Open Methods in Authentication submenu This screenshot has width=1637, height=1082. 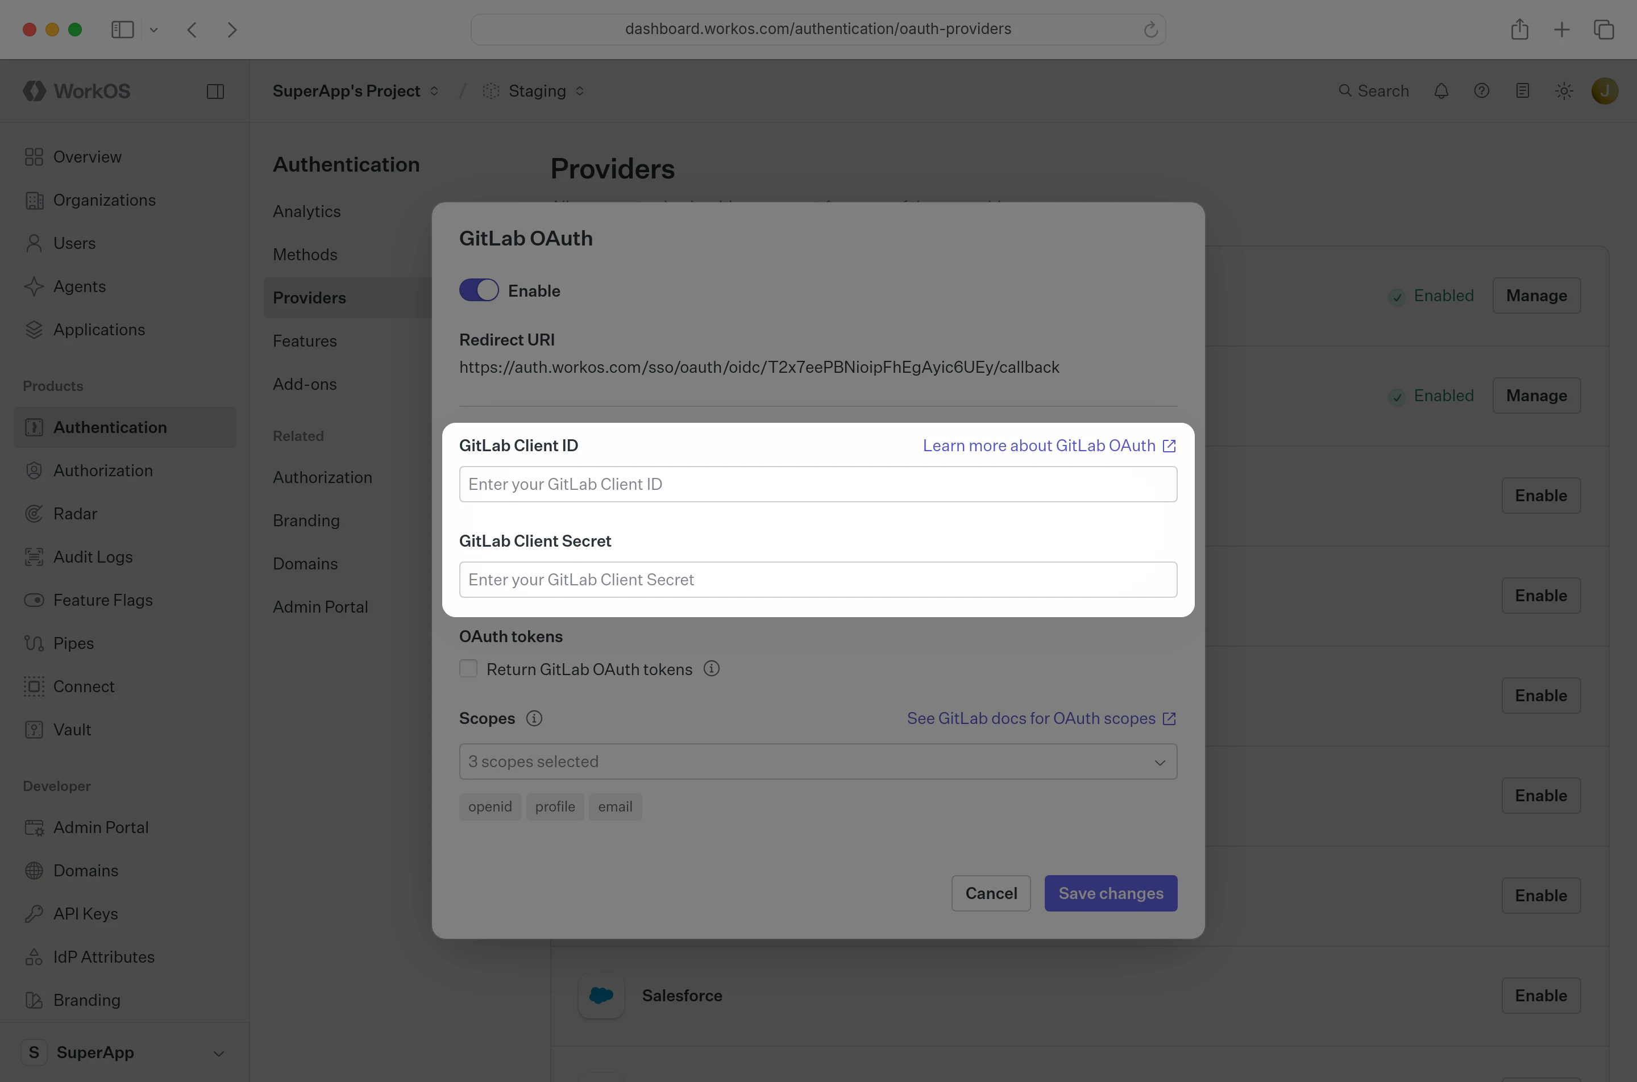(x=305, y=255)
